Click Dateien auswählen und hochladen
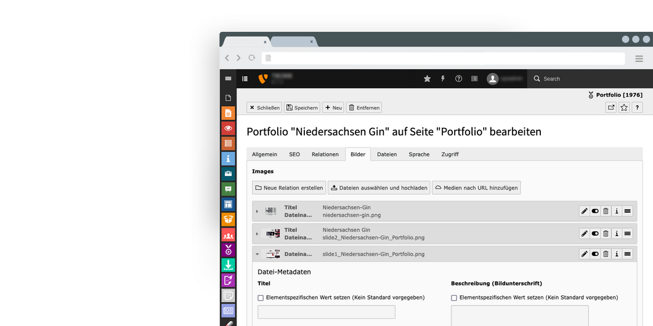The image size is (653, 326). point(379,188)
